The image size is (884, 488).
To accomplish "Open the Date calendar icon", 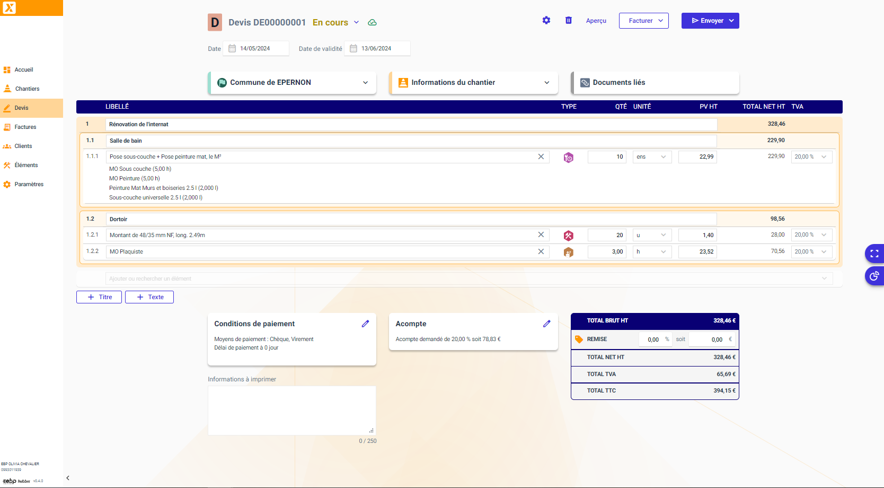I will pos(232,48).
